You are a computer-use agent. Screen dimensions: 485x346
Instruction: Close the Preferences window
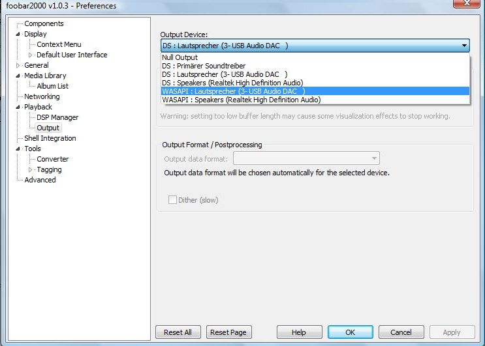467,6
